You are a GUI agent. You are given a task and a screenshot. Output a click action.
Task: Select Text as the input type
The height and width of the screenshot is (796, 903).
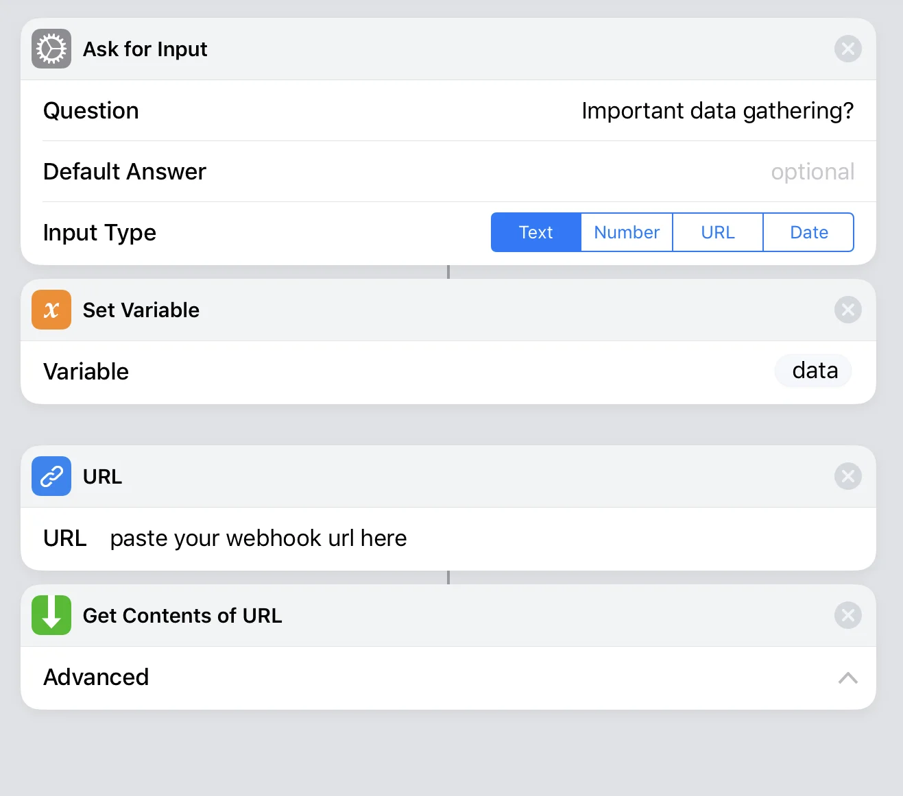[536, 232]
